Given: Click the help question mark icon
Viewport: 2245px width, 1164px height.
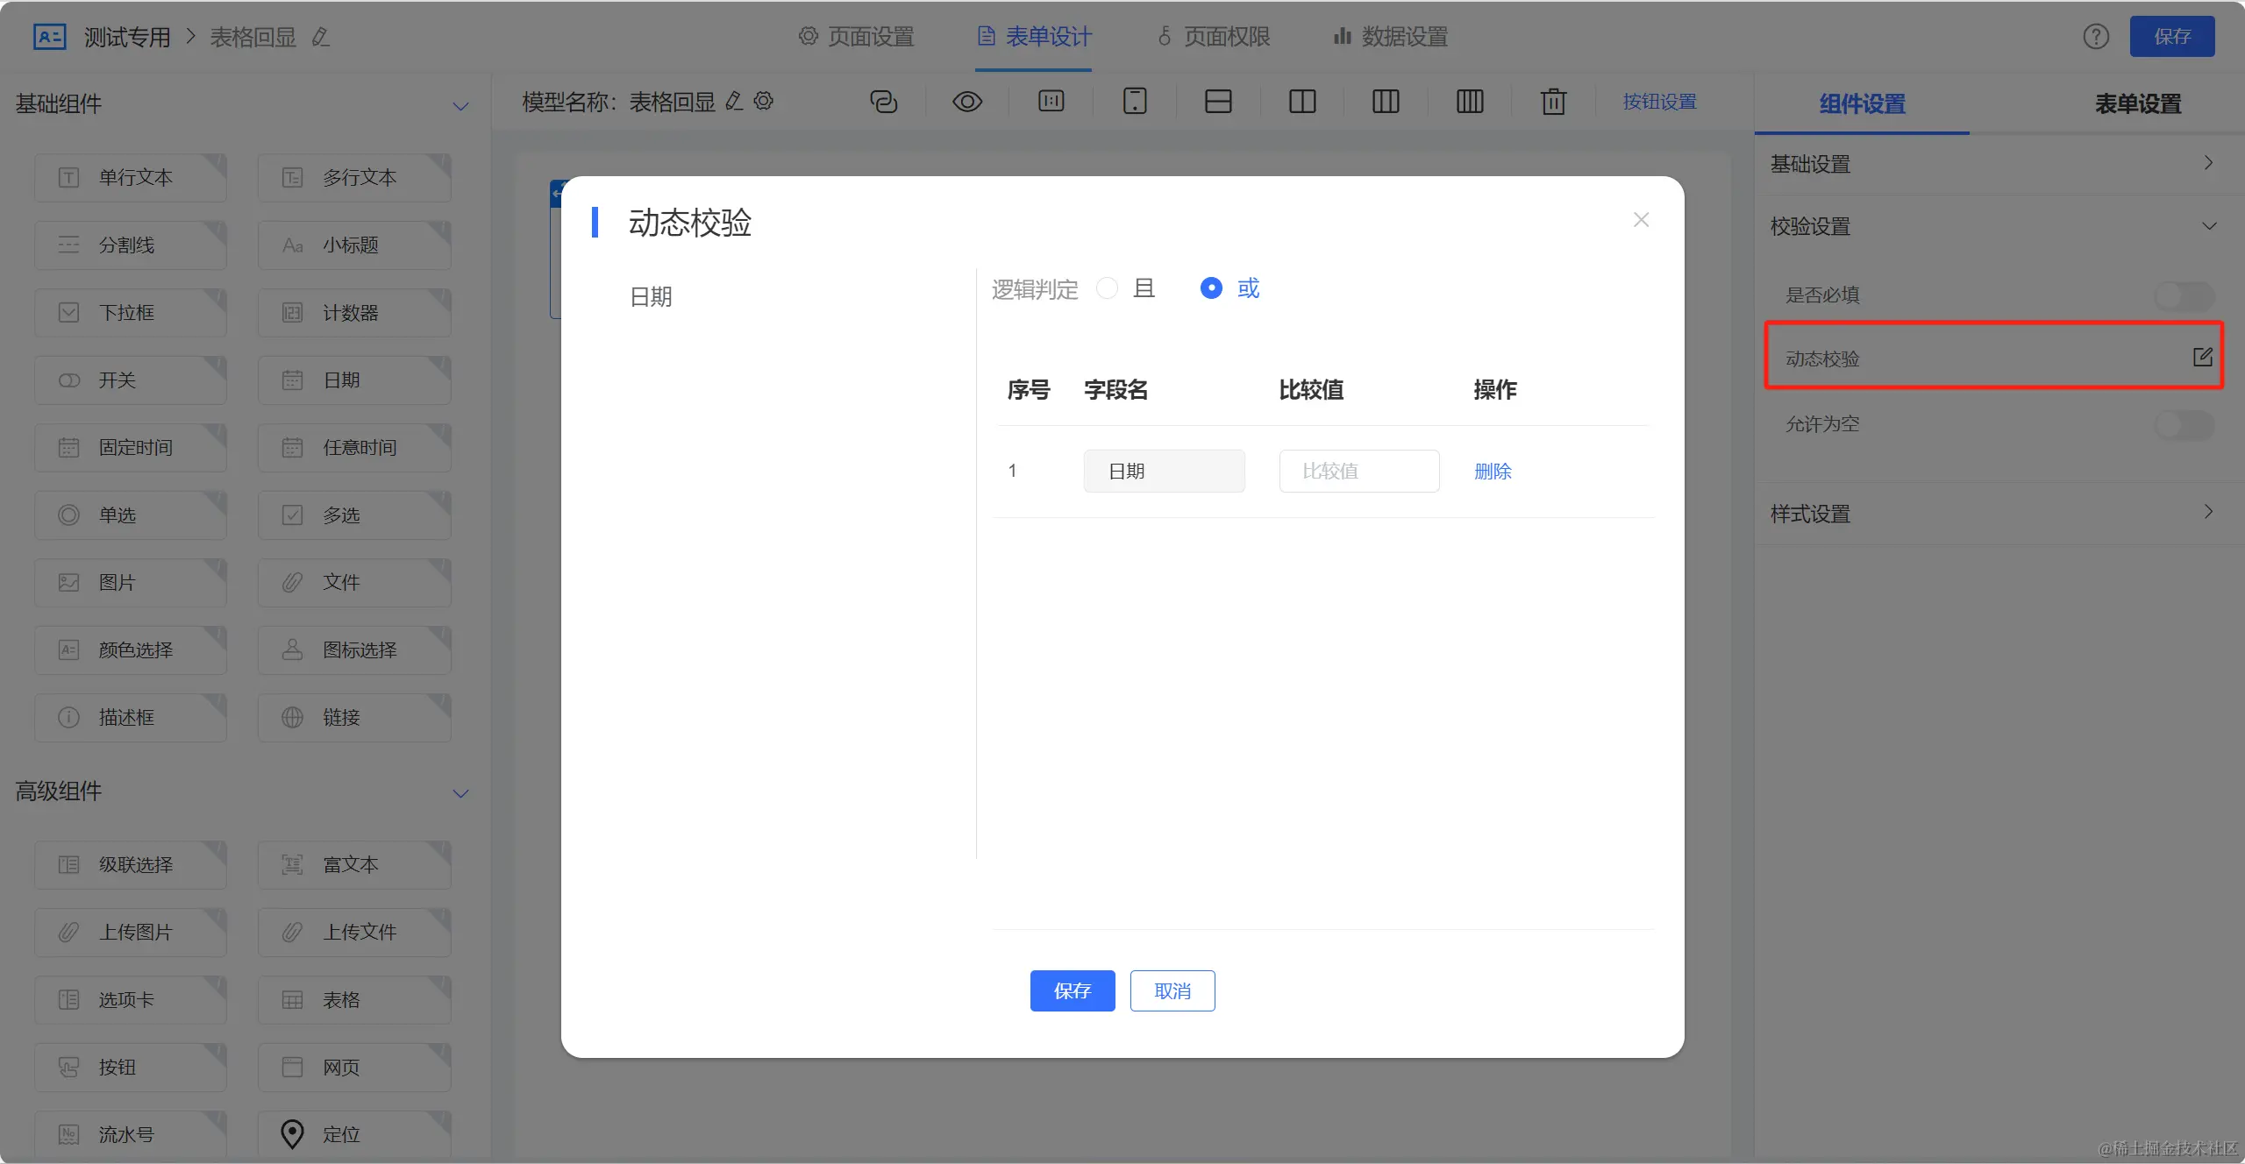Looking at the screenshot, I should pyautogui.click(x=2096, y=37).
